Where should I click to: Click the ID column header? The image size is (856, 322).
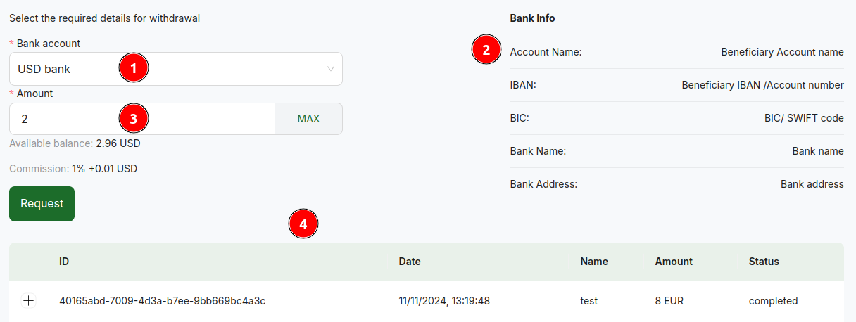coord(64,262)
